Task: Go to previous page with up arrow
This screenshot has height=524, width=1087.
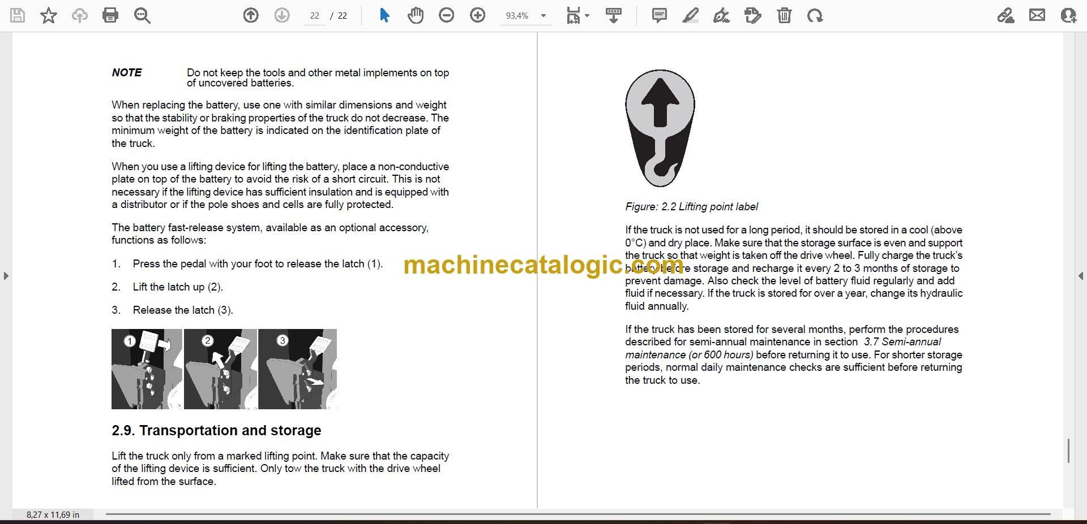Action: [251, 15]
